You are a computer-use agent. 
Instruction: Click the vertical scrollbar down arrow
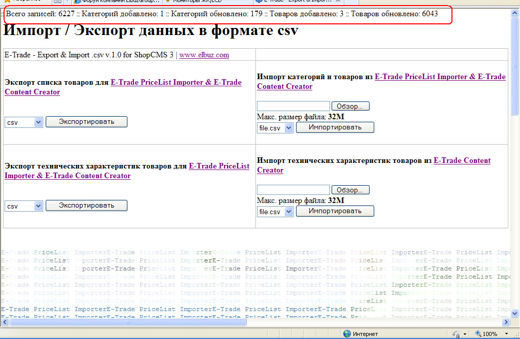[515, 313]
